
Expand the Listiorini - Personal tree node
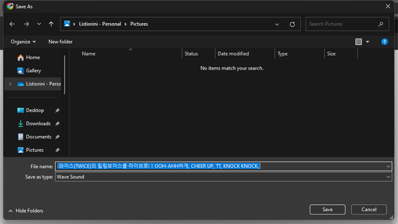click(x=10, y=84)
